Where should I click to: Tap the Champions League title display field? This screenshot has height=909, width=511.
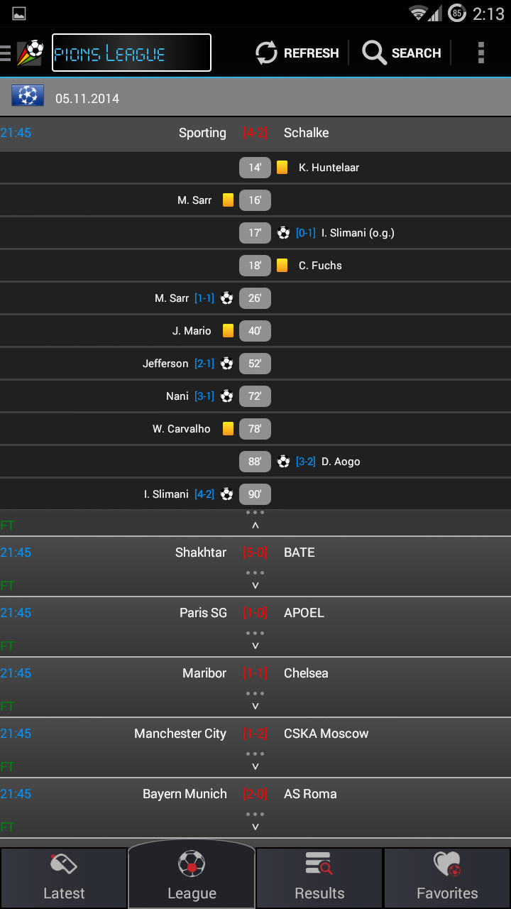(131, 52)
